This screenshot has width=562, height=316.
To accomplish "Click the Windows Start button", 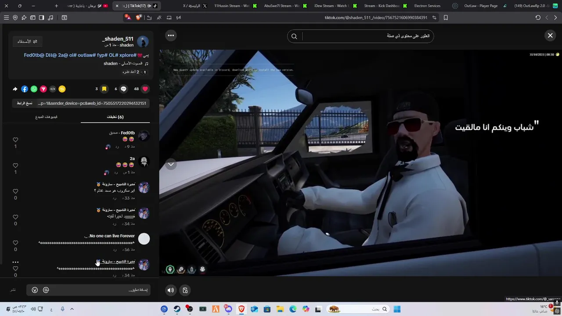I will pos(397,309).
